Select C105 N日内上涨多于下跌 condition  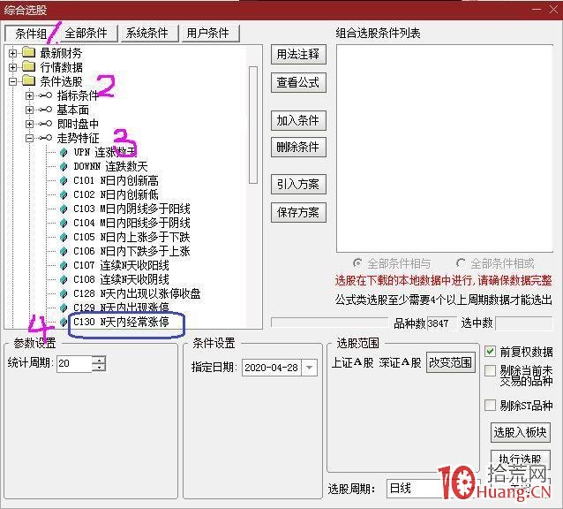click(x=131, y=237)
